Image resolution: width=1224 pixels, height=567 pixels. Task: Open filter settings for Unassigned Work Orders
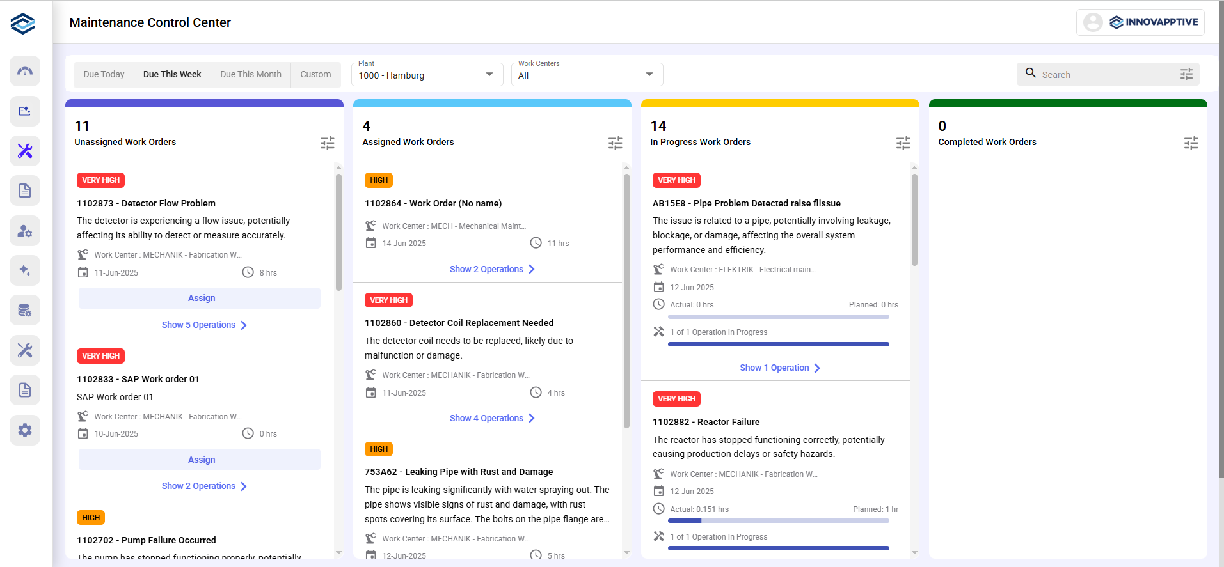327,143
